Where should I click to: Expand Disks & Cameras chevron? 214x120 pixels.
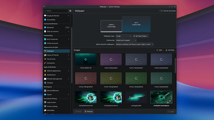tap(69, 32)
